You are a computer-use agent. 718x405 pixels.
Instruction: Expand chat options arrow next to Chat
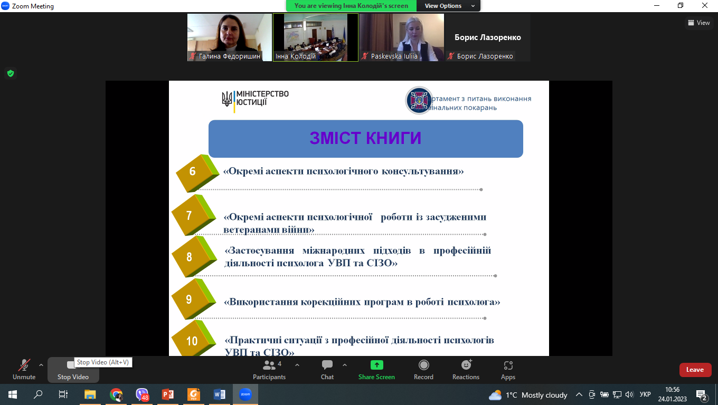[x=345, y=365]
